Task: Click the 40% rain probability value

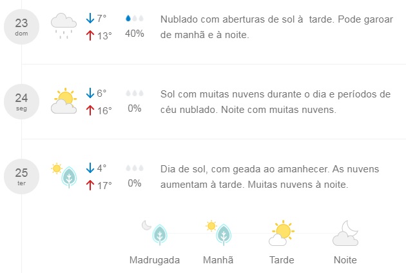Action: (x=135, y=34)
